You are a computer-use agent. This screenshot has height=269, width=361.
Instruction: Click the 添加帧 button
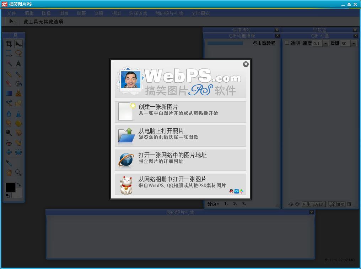click(x=337, y=204)
